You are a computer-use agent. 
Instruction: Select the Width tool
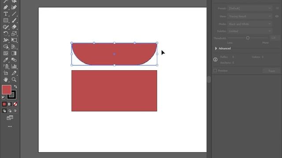pos(6,40)
